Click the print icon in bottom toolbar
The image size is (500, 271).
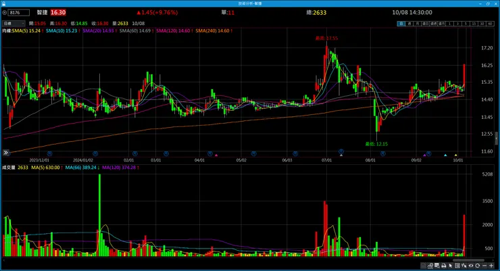click(443, 266)
